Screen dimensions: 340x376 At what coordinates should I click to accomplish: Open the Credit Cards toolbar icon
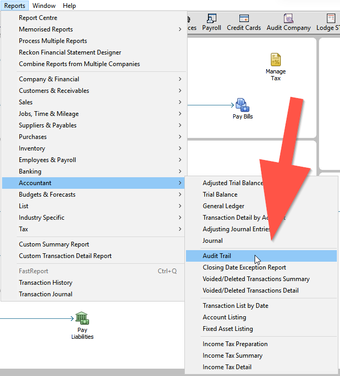pyautogui.click(x=244, y=23)
